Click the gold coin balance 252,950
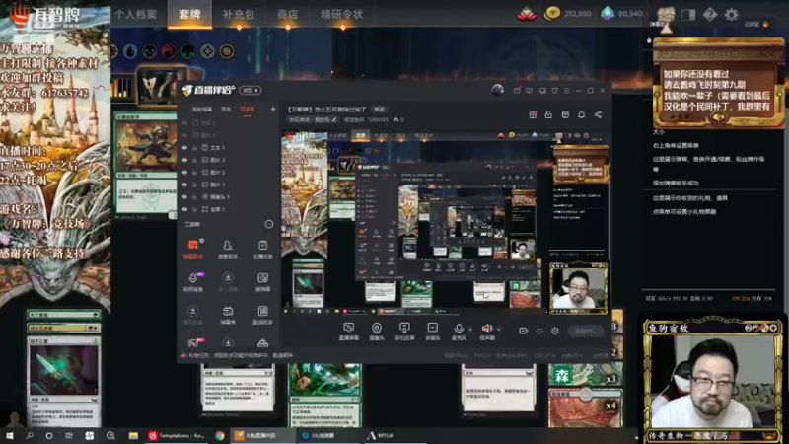The image size is (789, 444). (x=568, y=14)
